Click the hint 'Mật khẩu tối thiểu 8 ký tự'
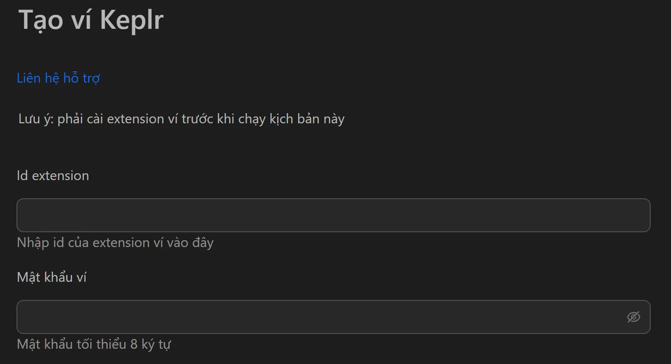This screenshot has width=671, height=364. click(94, 344)
